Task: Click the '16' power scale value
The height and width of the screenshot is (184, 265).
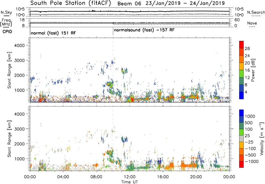Action: (247, 70)
